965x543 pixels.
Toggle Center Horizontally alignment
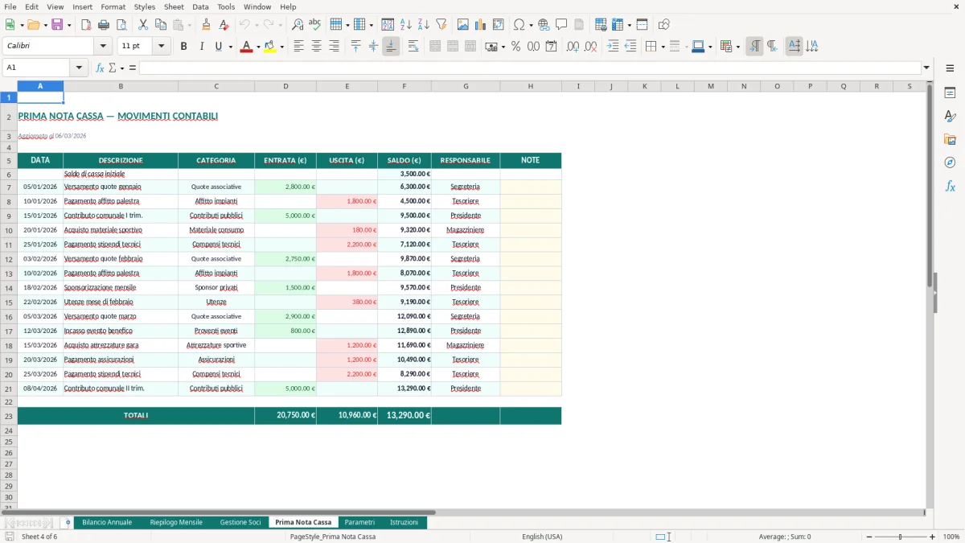pos(316,47)
